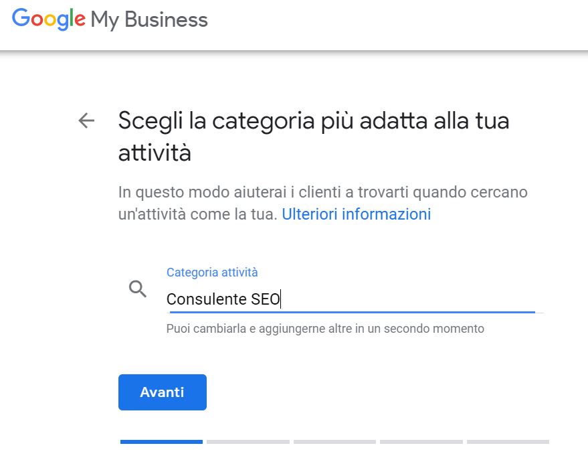Click the word attività in the heading

click(x=155, y=153)
